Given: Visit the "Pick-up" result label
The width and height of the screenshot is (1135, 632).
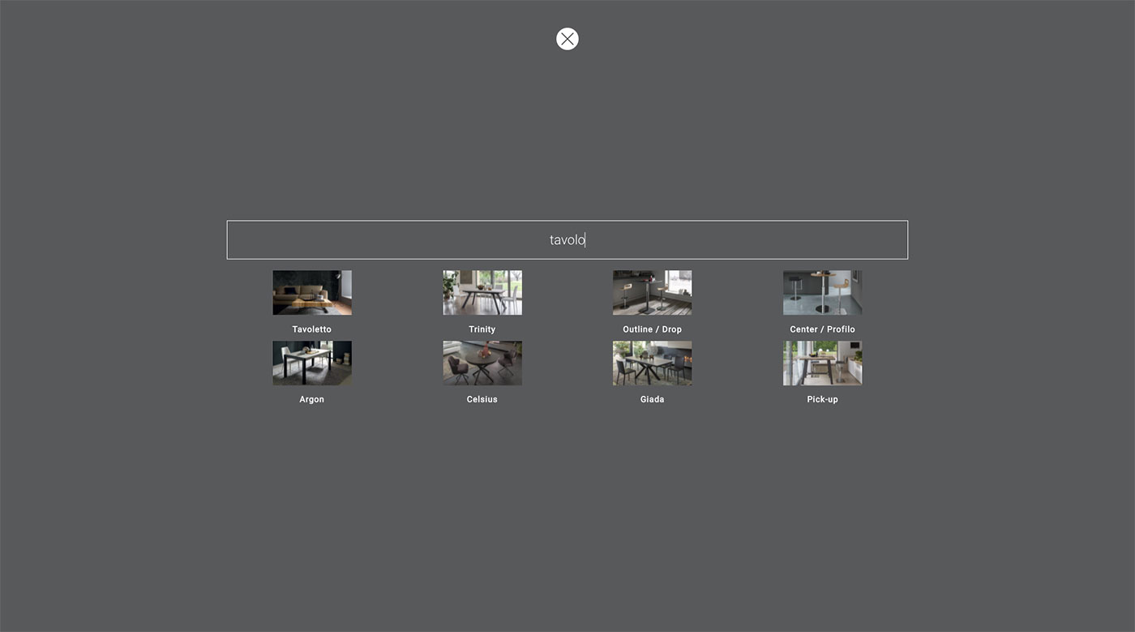Looking at the screenshot, I should 823,400.
